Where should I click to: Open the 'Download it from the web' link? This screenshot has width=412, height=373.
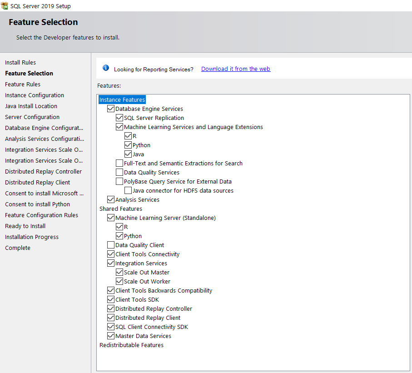pyautogui.click(x=235, y=69)
